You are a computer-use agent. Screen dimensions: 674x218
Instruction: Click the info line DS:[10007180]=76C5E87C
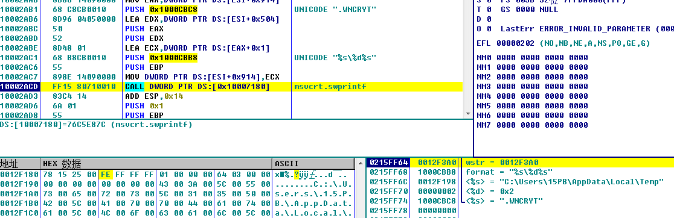[x=96, y=125]
